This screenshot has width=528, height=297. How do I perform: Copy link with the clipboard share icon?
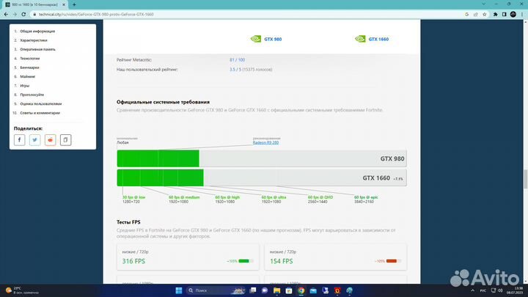pos(66,140)
